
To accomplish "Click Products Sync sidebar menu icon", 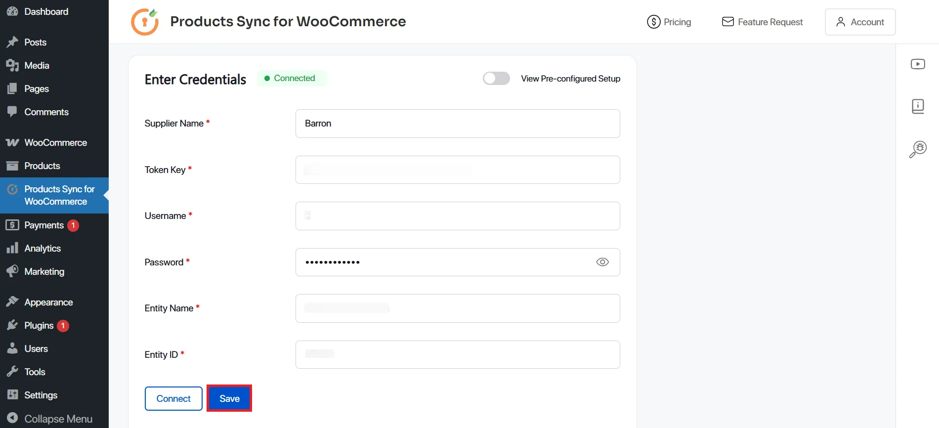I will (12, 189).
